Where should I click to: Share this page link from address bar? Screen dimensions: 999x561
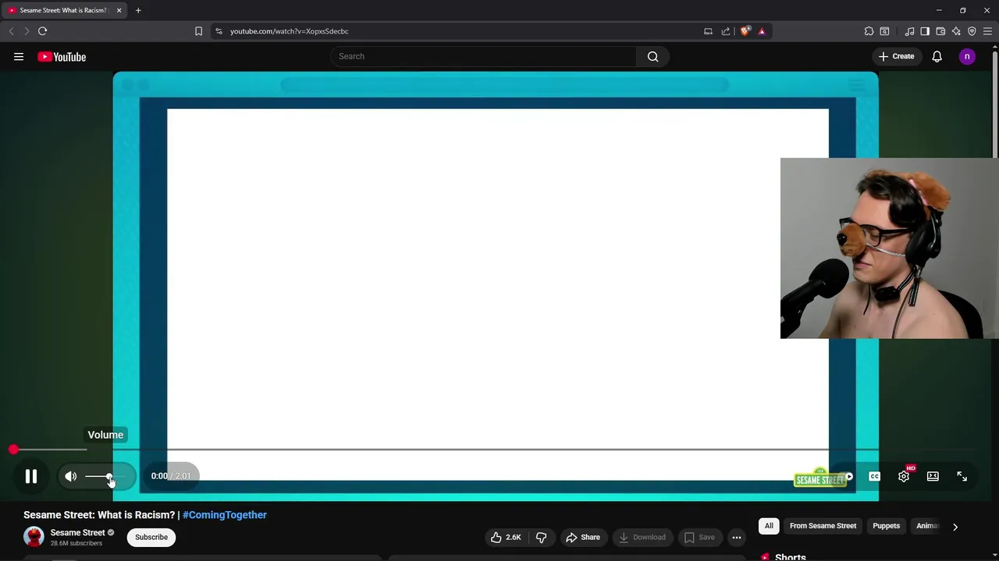pos(726,31)
